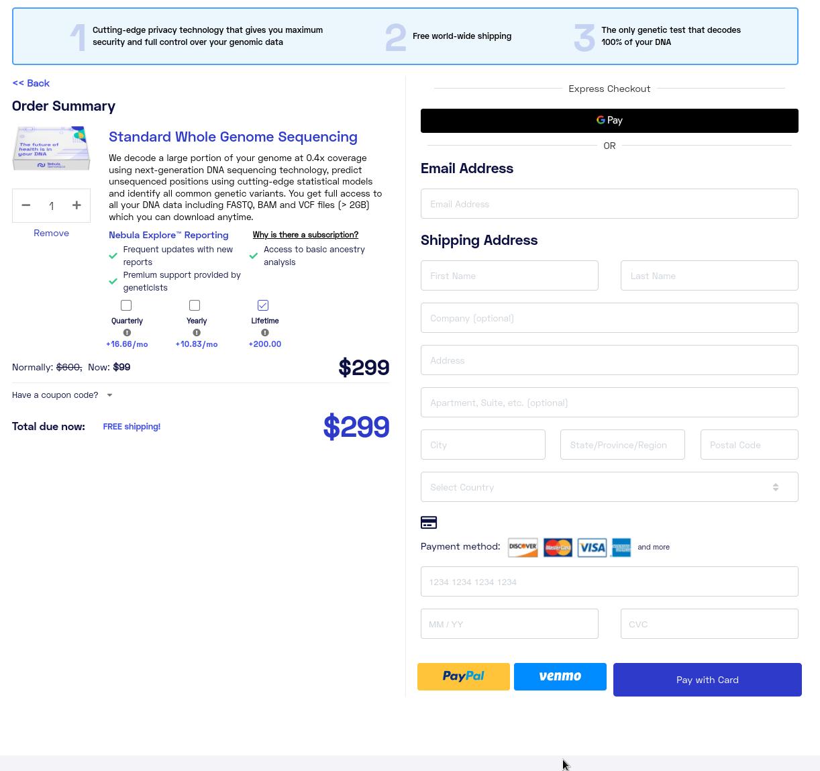The width and height of the screenshot is (820, 771).
Task: Select the Yearly subscription checkbox
Action: [195, 305]
